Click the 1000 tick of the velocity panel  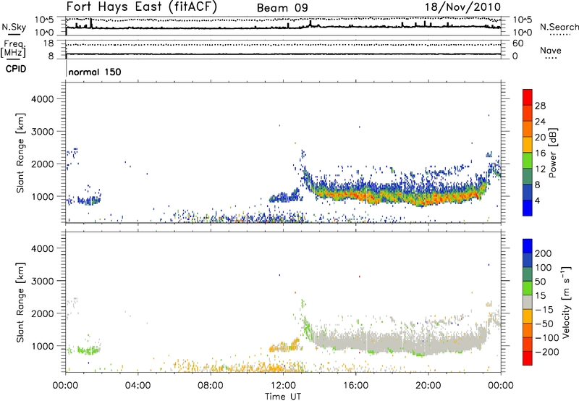(x=43, y=346)
